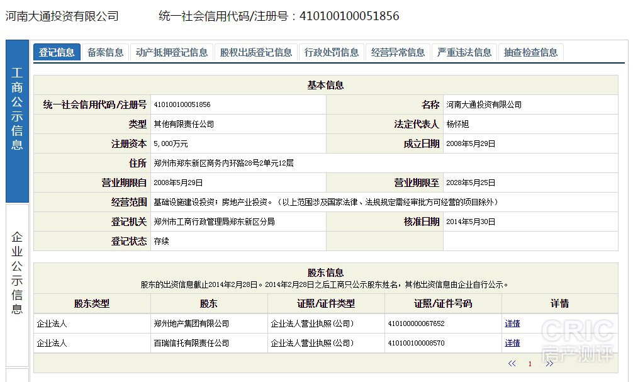This screenshot has height=382, width=633.
Task: Click approval date 2014年5月30日
Action: 471,222
